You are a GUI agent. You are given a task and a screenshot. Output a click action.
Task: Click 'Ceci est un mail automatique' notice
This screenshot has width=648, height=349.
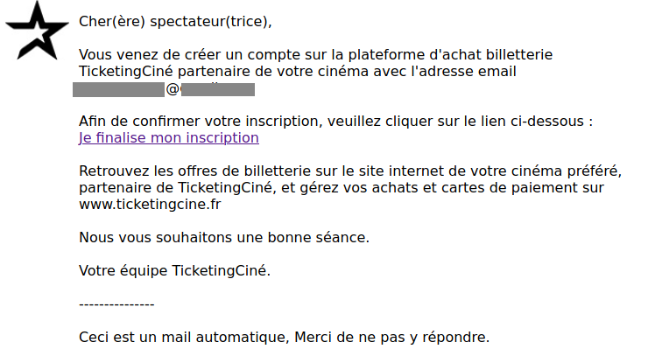click(x=184, y=338)
